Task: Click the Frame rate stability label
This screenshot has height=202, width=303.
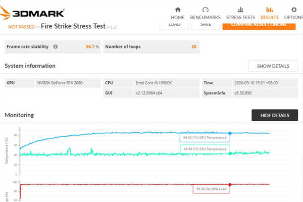Action: point(27,46)
